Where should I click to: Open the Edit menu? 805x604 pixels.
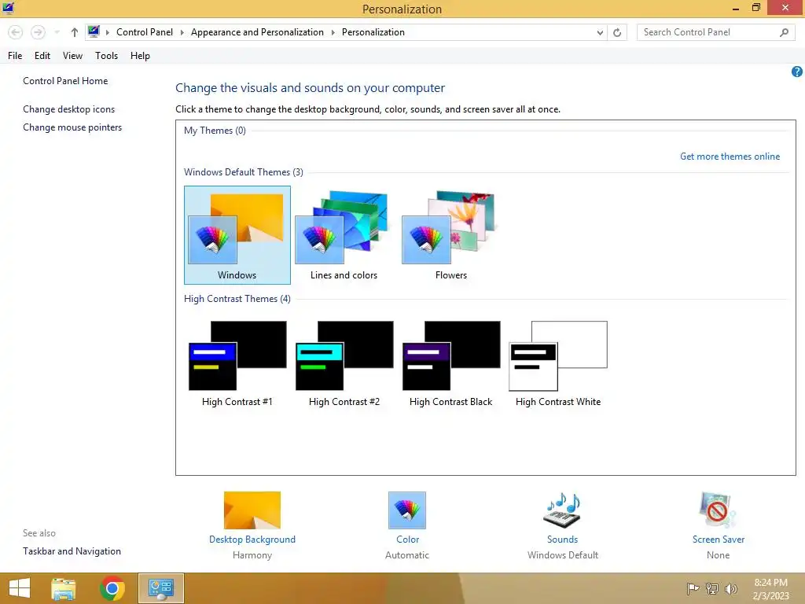pyautogui.click(x=42, y=56)
